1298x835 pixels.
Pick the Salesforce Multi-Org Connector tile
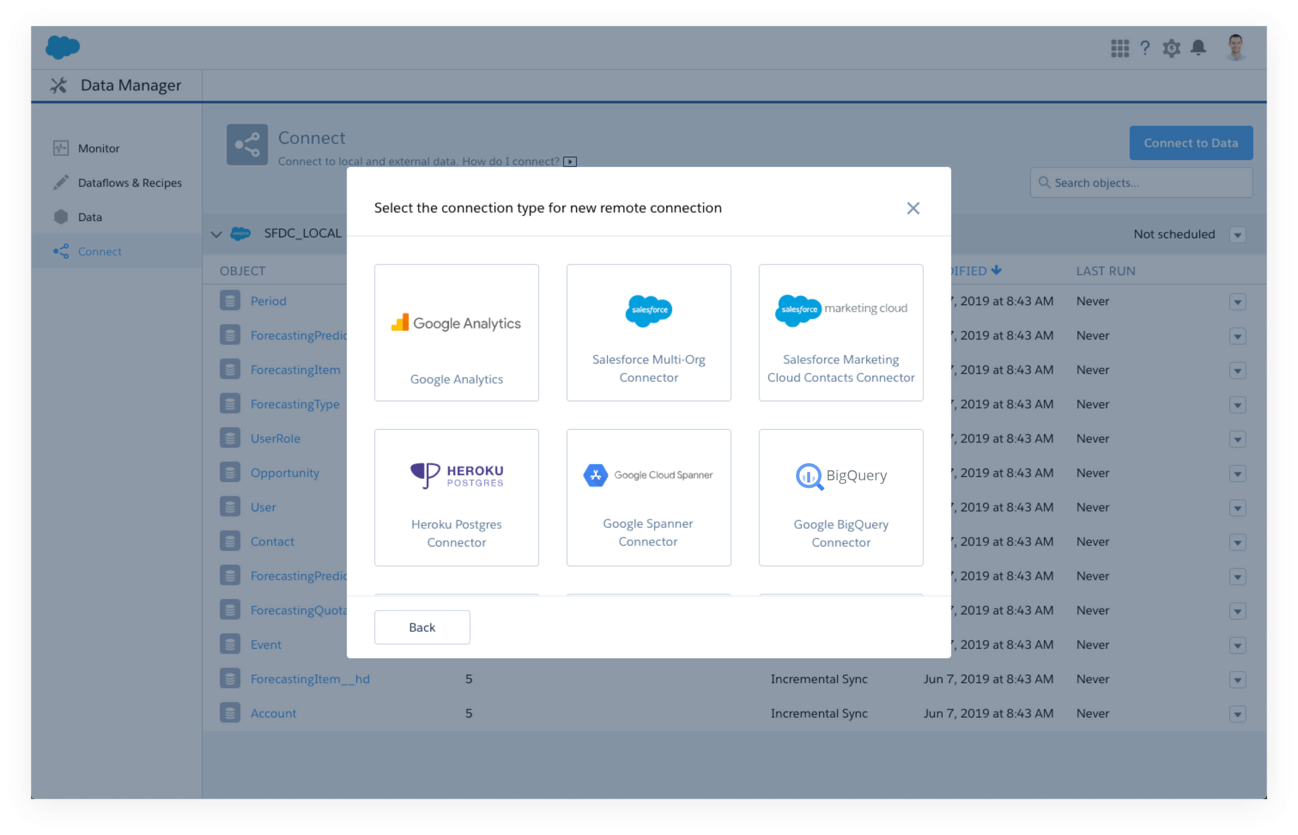point(648,332)
